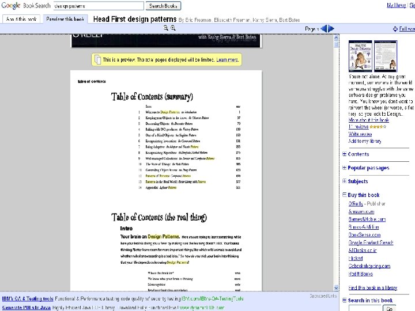Open the back cover thumbnail

[x=386, y=56]
